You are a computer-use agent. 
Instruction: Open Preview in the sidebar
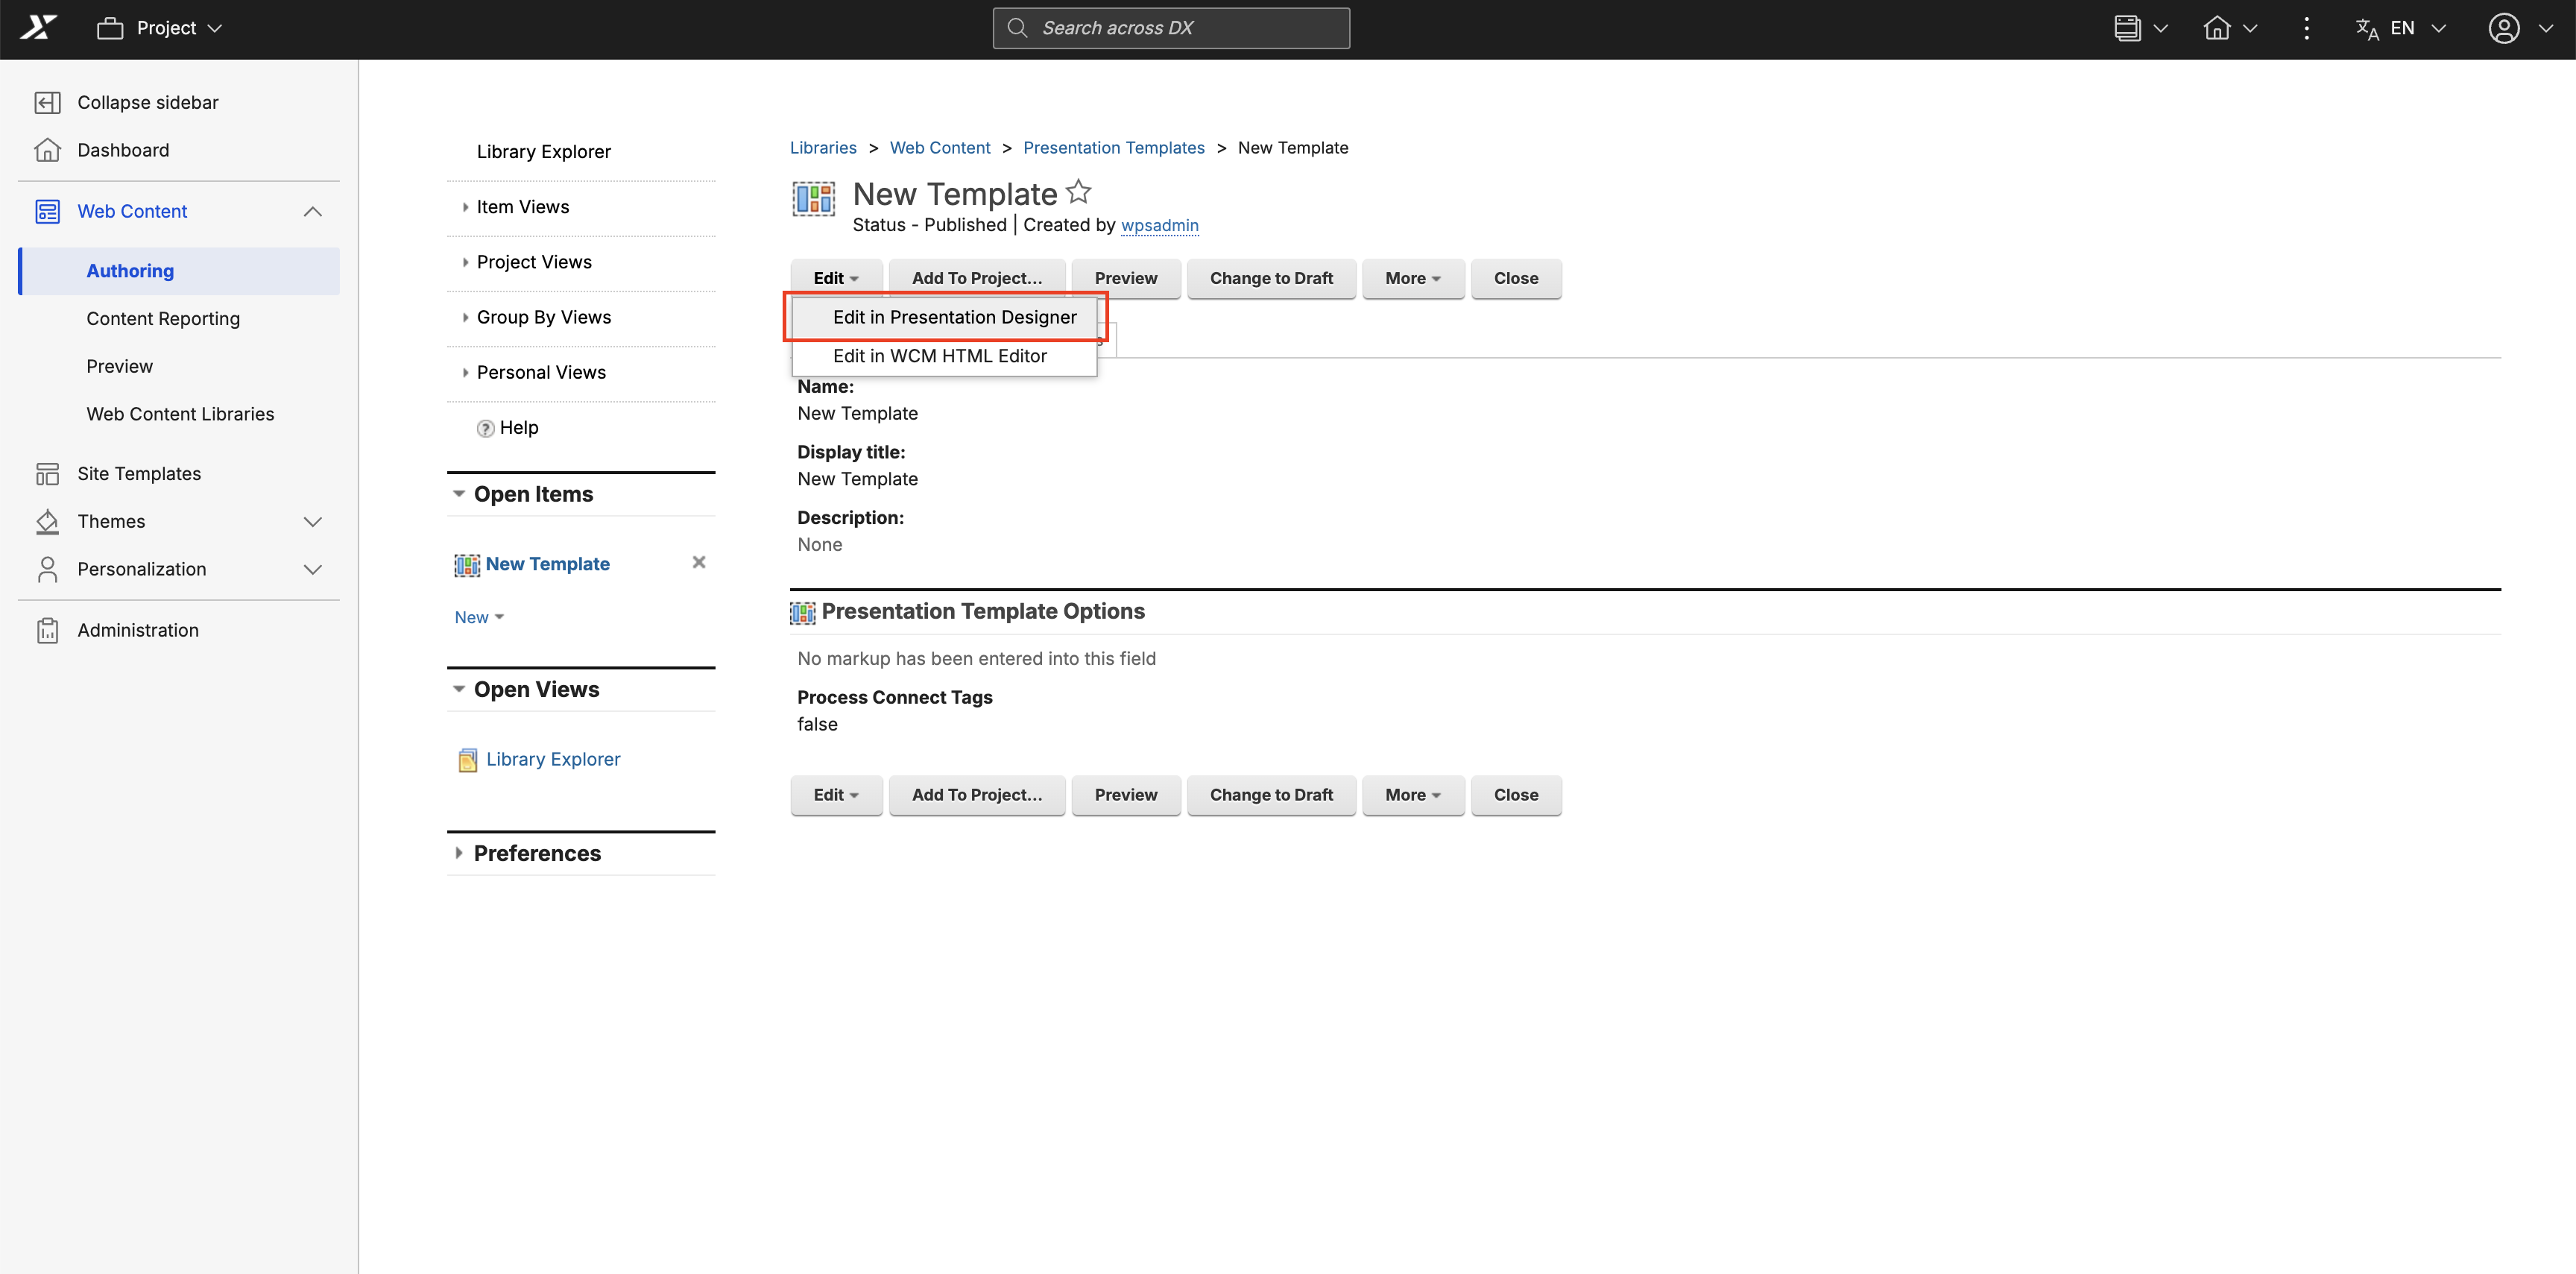(120, 366)
